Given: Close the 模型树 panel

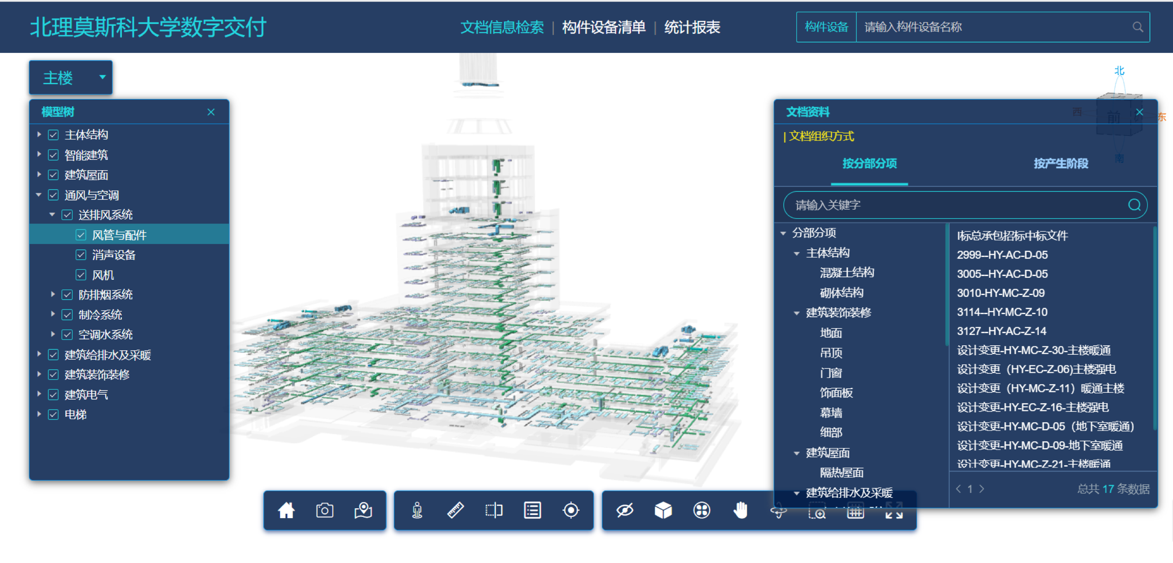Looking at the screenshot, I should click(x=211, y=112).
